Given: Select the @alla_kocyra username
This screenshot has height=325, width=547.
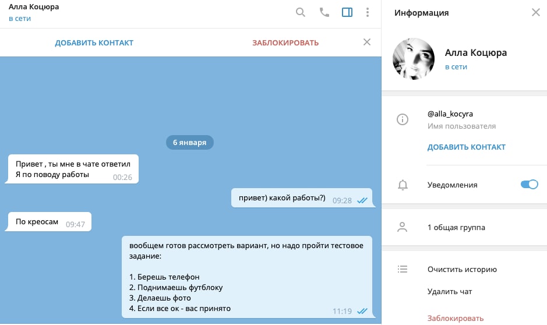Looking at the screenshot, I should click(x=450, y=114).
